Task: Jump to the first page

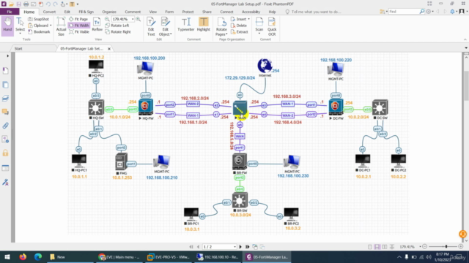Action: [x=191, y=247]
